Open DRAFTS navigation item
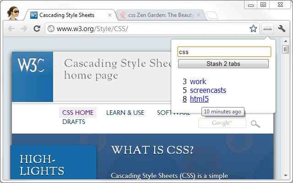Viewport: 293px width, 183px height. tap(74, 122)
